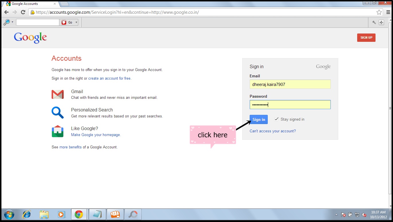Open the Action Center flag icon

pyautogui.click(x=344, y=214)
